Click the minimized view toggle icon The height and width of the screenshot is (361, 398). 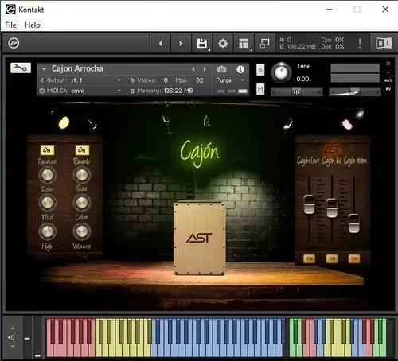264,43
